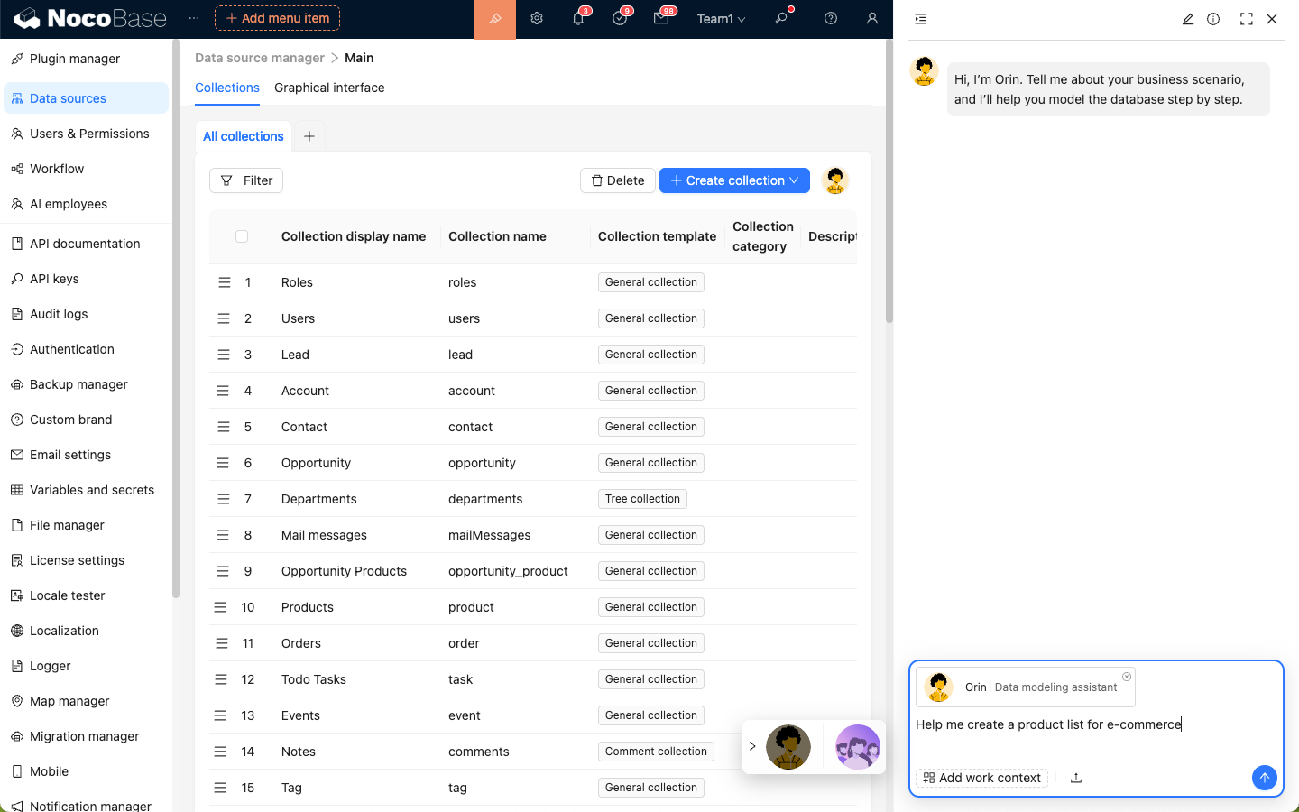Click the help question mark icon

pos(831,19)
